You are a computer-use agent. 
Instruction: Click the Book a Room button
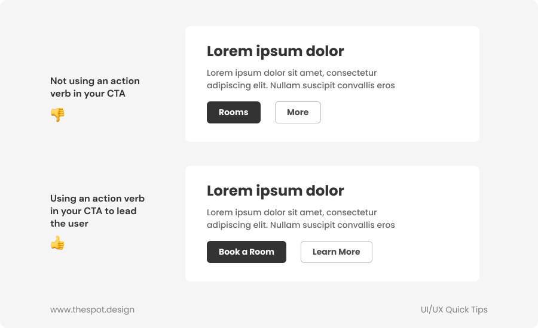(246, 252)
